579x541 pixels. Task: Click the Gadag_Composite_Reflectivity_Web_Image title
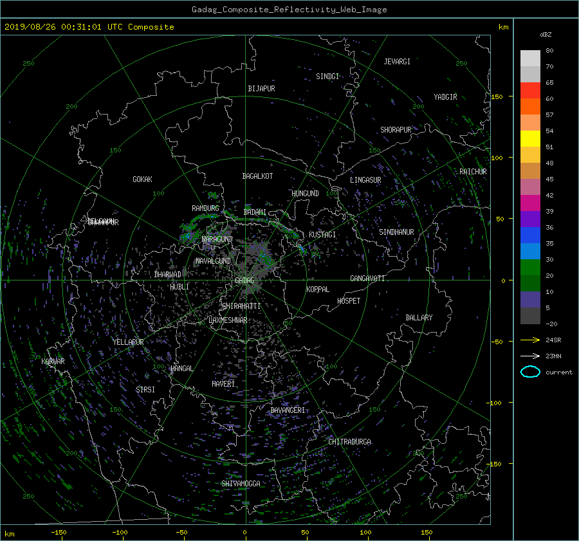(289, 10)
